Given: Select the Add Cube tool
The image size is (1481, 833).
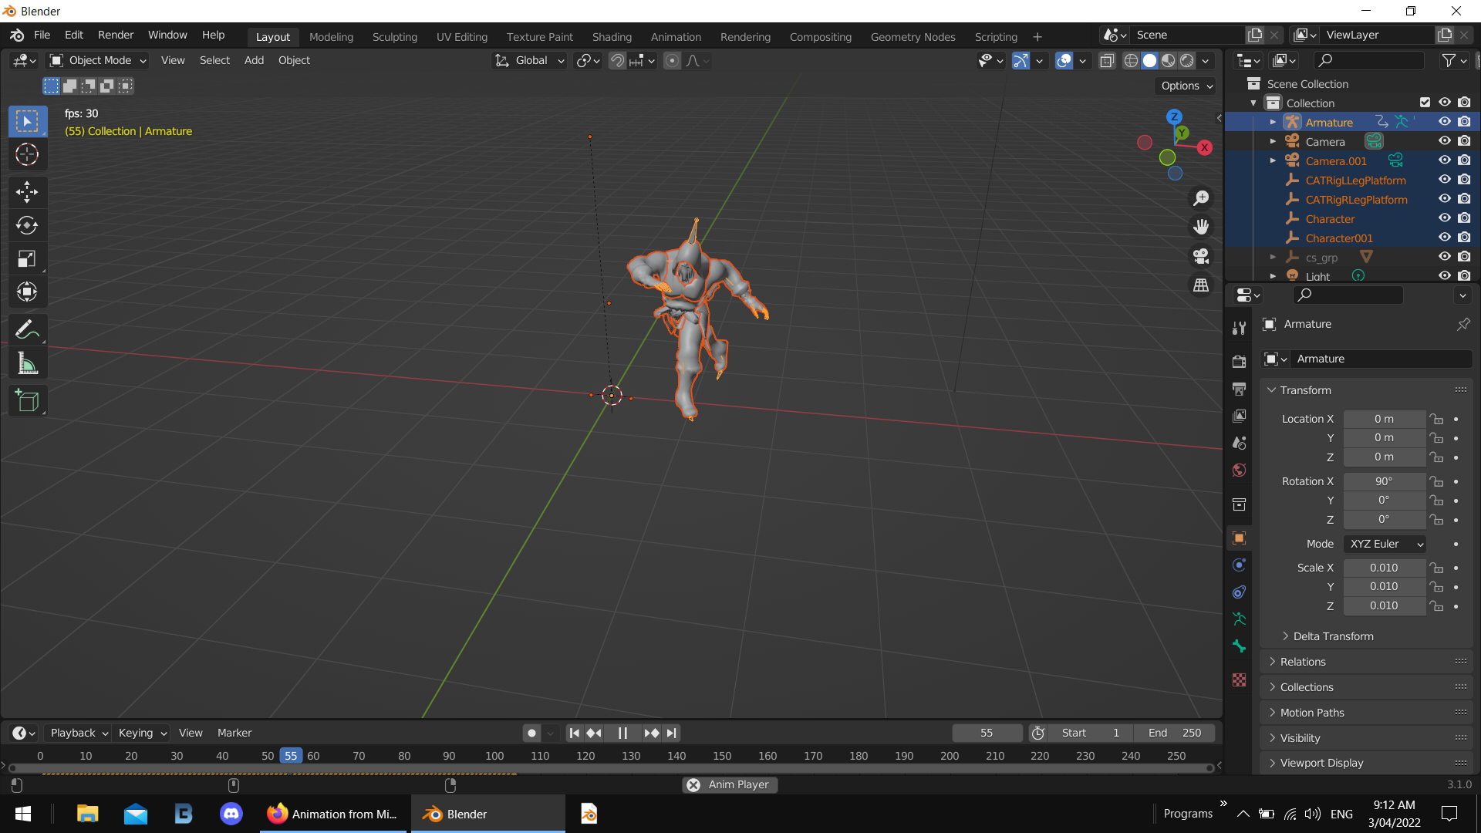Looking at the screenshot, I should tap(27, 400).
